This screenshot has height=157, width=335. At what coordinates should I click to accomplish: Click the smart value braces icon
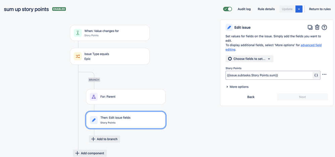point(317,75)
